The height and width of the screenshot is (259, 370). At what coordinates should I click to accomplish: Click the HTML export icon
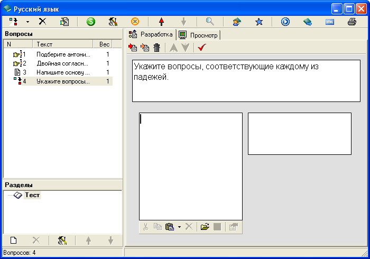pos(330,22)
